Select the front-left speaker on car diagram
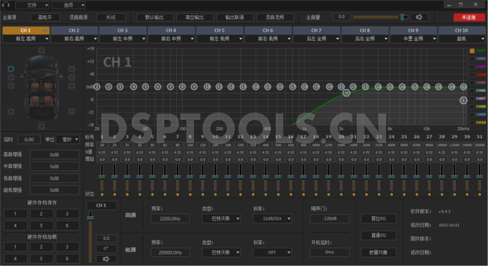The image size is (488, 266). click(x=10, y=69)
